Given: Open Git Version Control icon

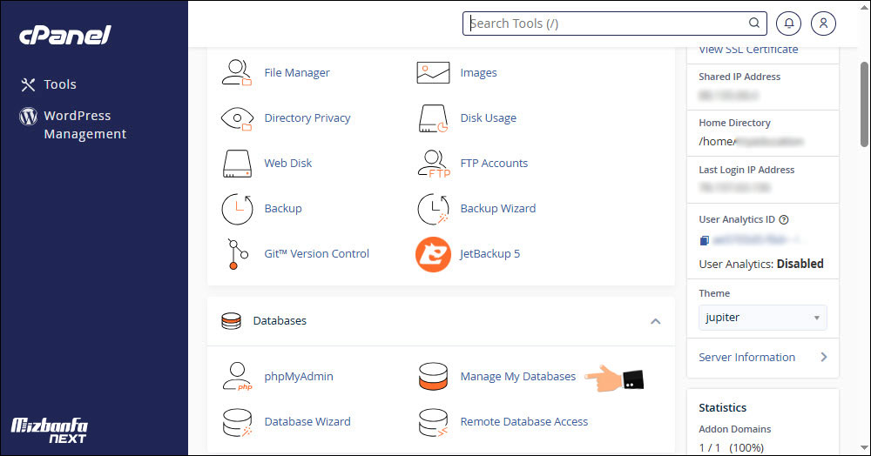Looking at the screenshot, I should [238, 254].
